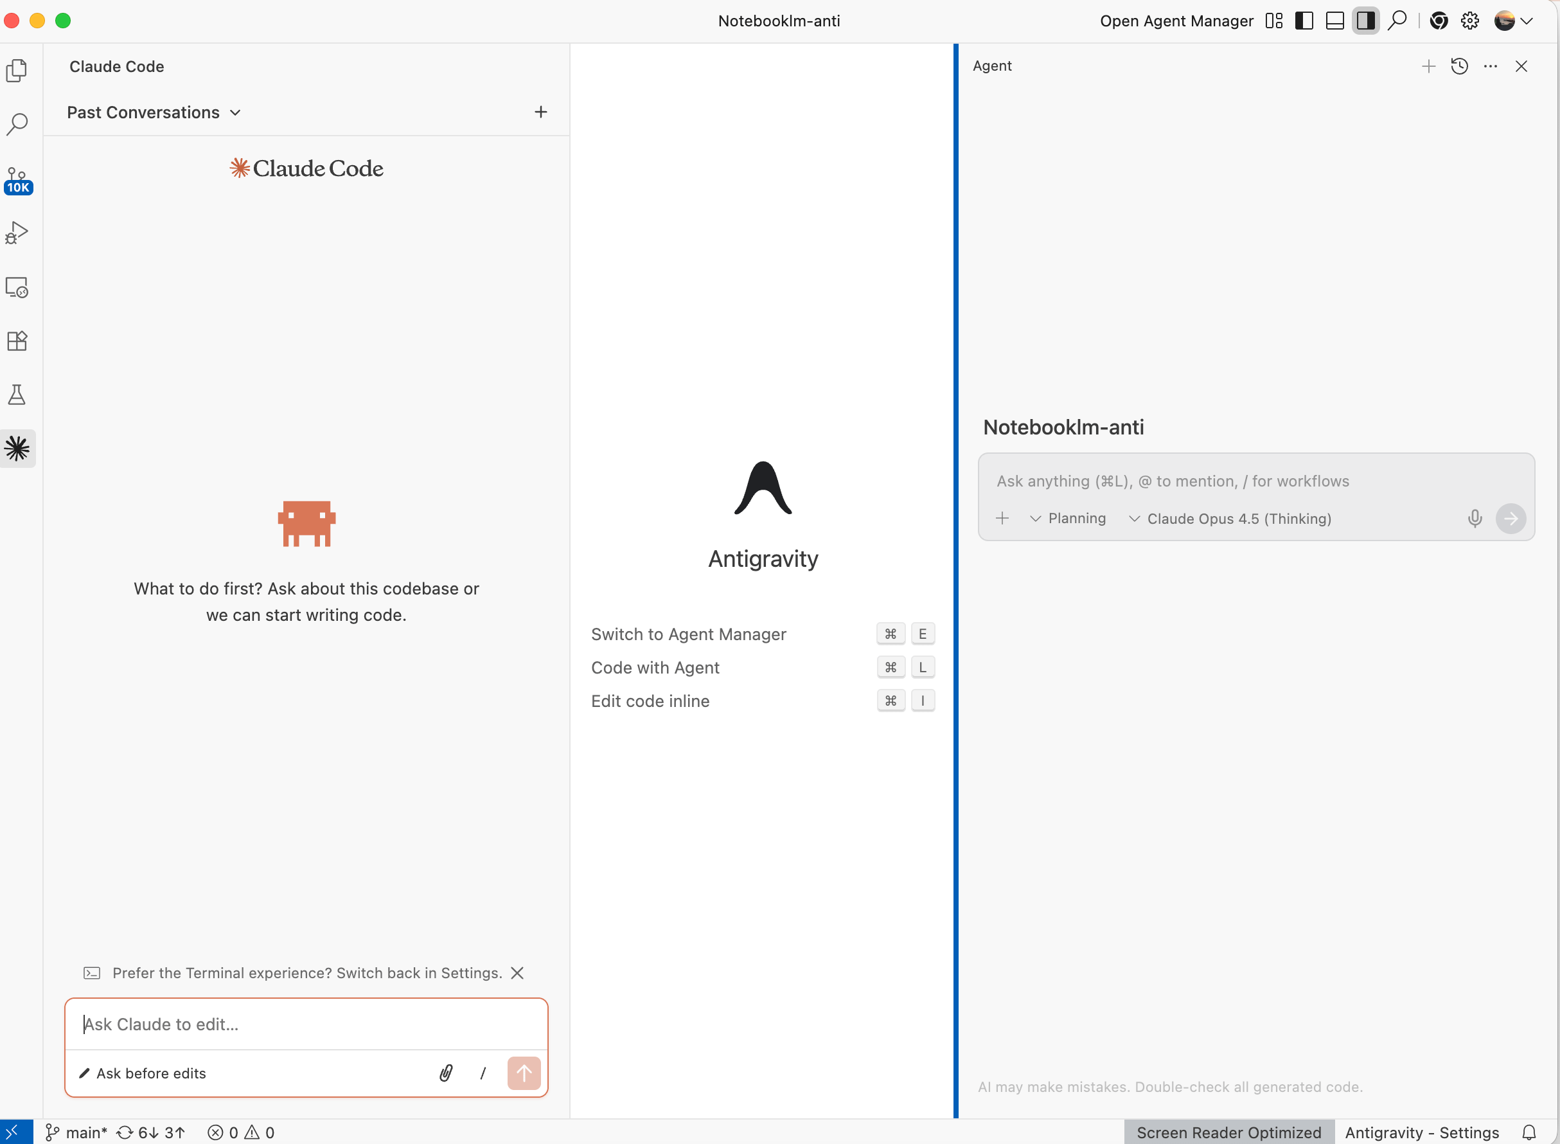
Task: Open the Explorer view in activity bar
Action: (x=17, y=71)
